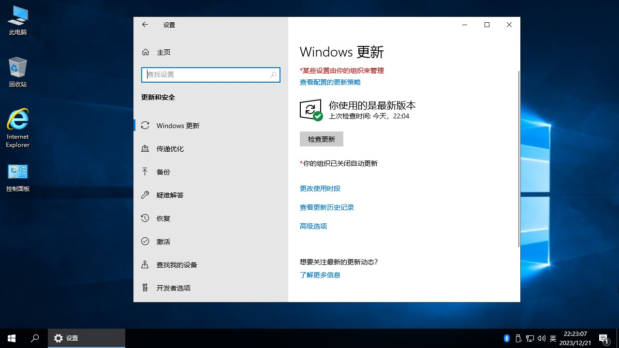Select the 开发者选项 tools icon
Image resolution: width=619 pixels, height=348 pixels.
point(145,288)
